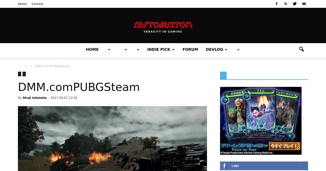The height and width of the screenshot is (171, 326).
Task: Open the HOME menu item
Action: point(92,49)
